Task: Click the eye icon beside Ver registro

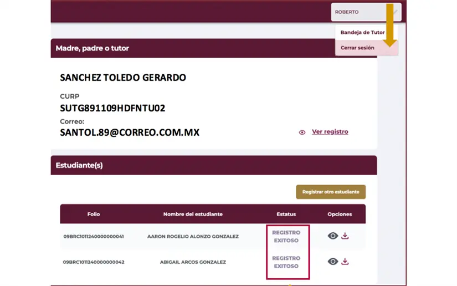Action: tap(302, 132)
